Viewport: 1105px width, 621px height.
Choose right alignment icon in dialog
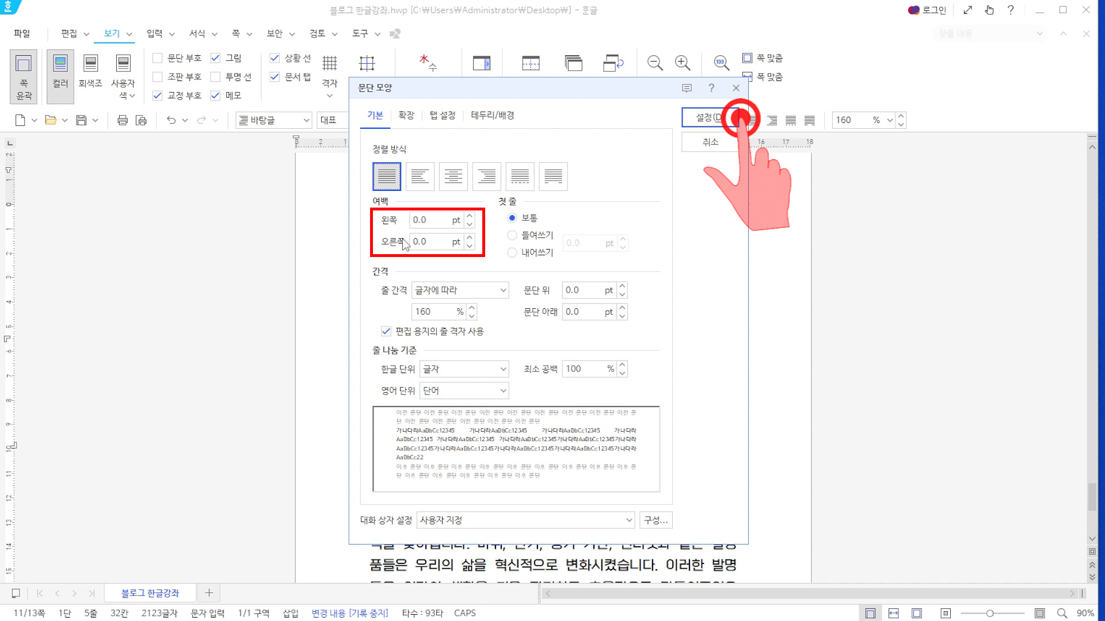pyautogui.click(x=486, y=177)
